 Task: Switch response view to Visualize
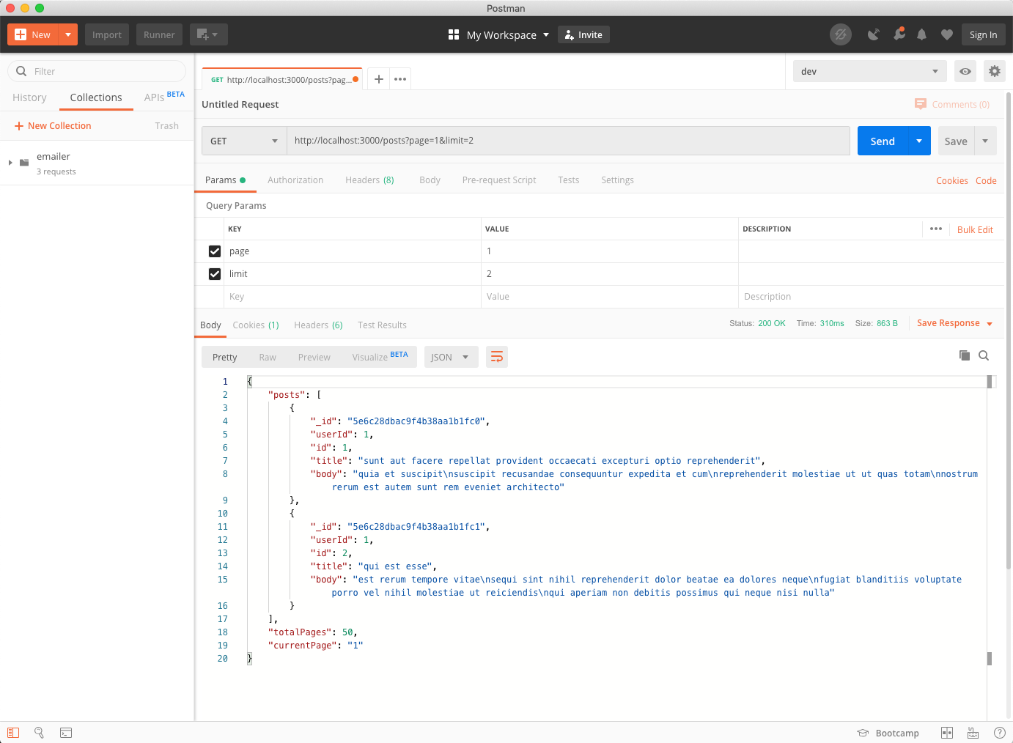coord(380,357)
